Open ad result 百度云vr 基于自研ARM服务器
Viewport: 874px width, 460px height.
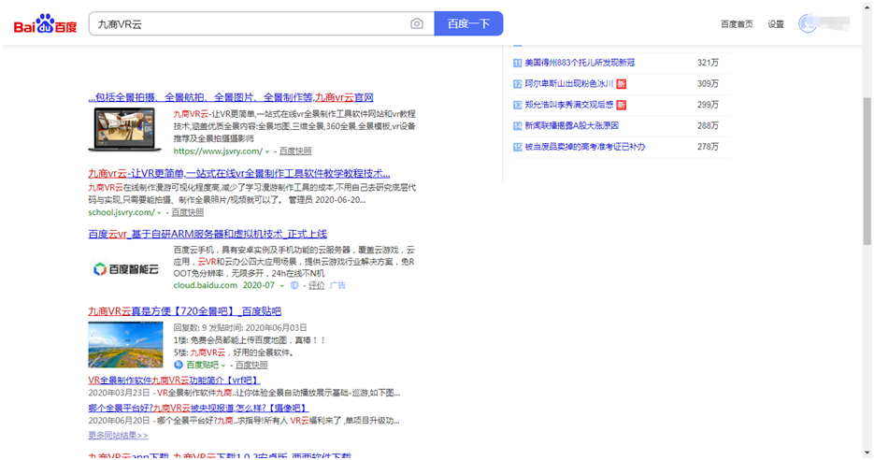pyautogui.click(x=208, y=234)
